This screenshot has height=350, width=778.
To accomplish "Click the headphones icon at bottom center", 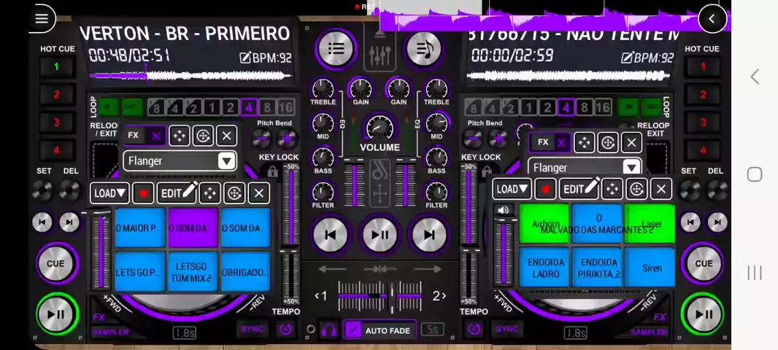I will [x=328, y=330].
